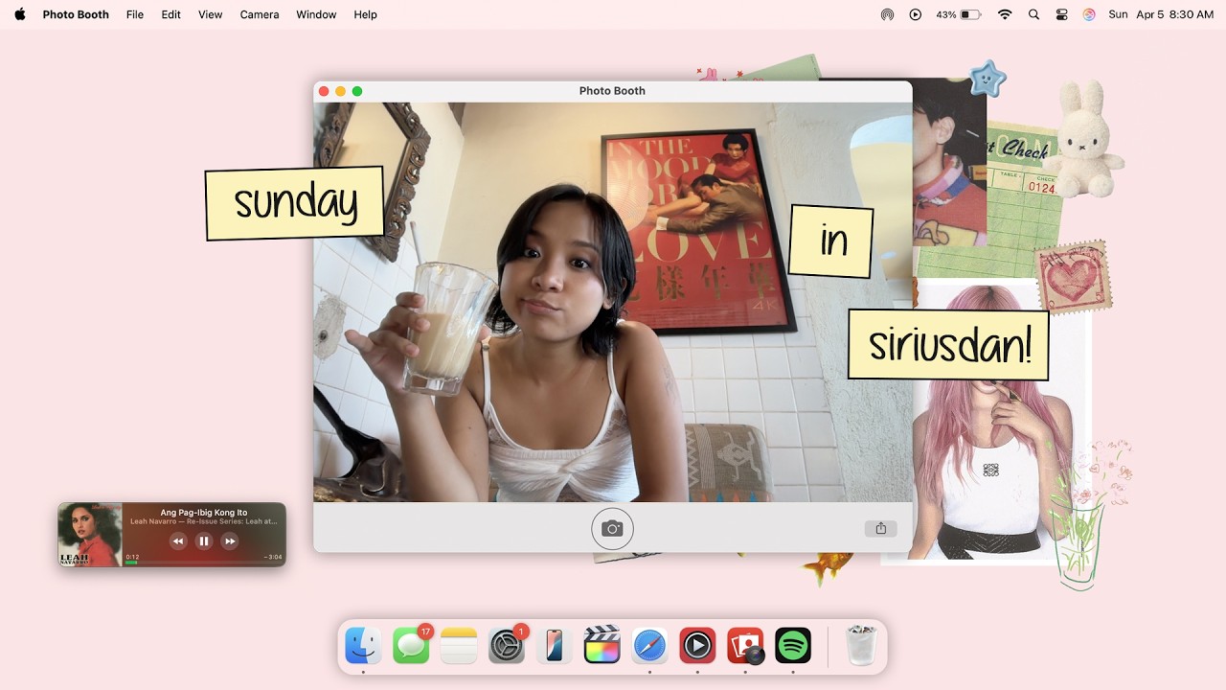Open Spotify from the Dock

coord(793,645)
